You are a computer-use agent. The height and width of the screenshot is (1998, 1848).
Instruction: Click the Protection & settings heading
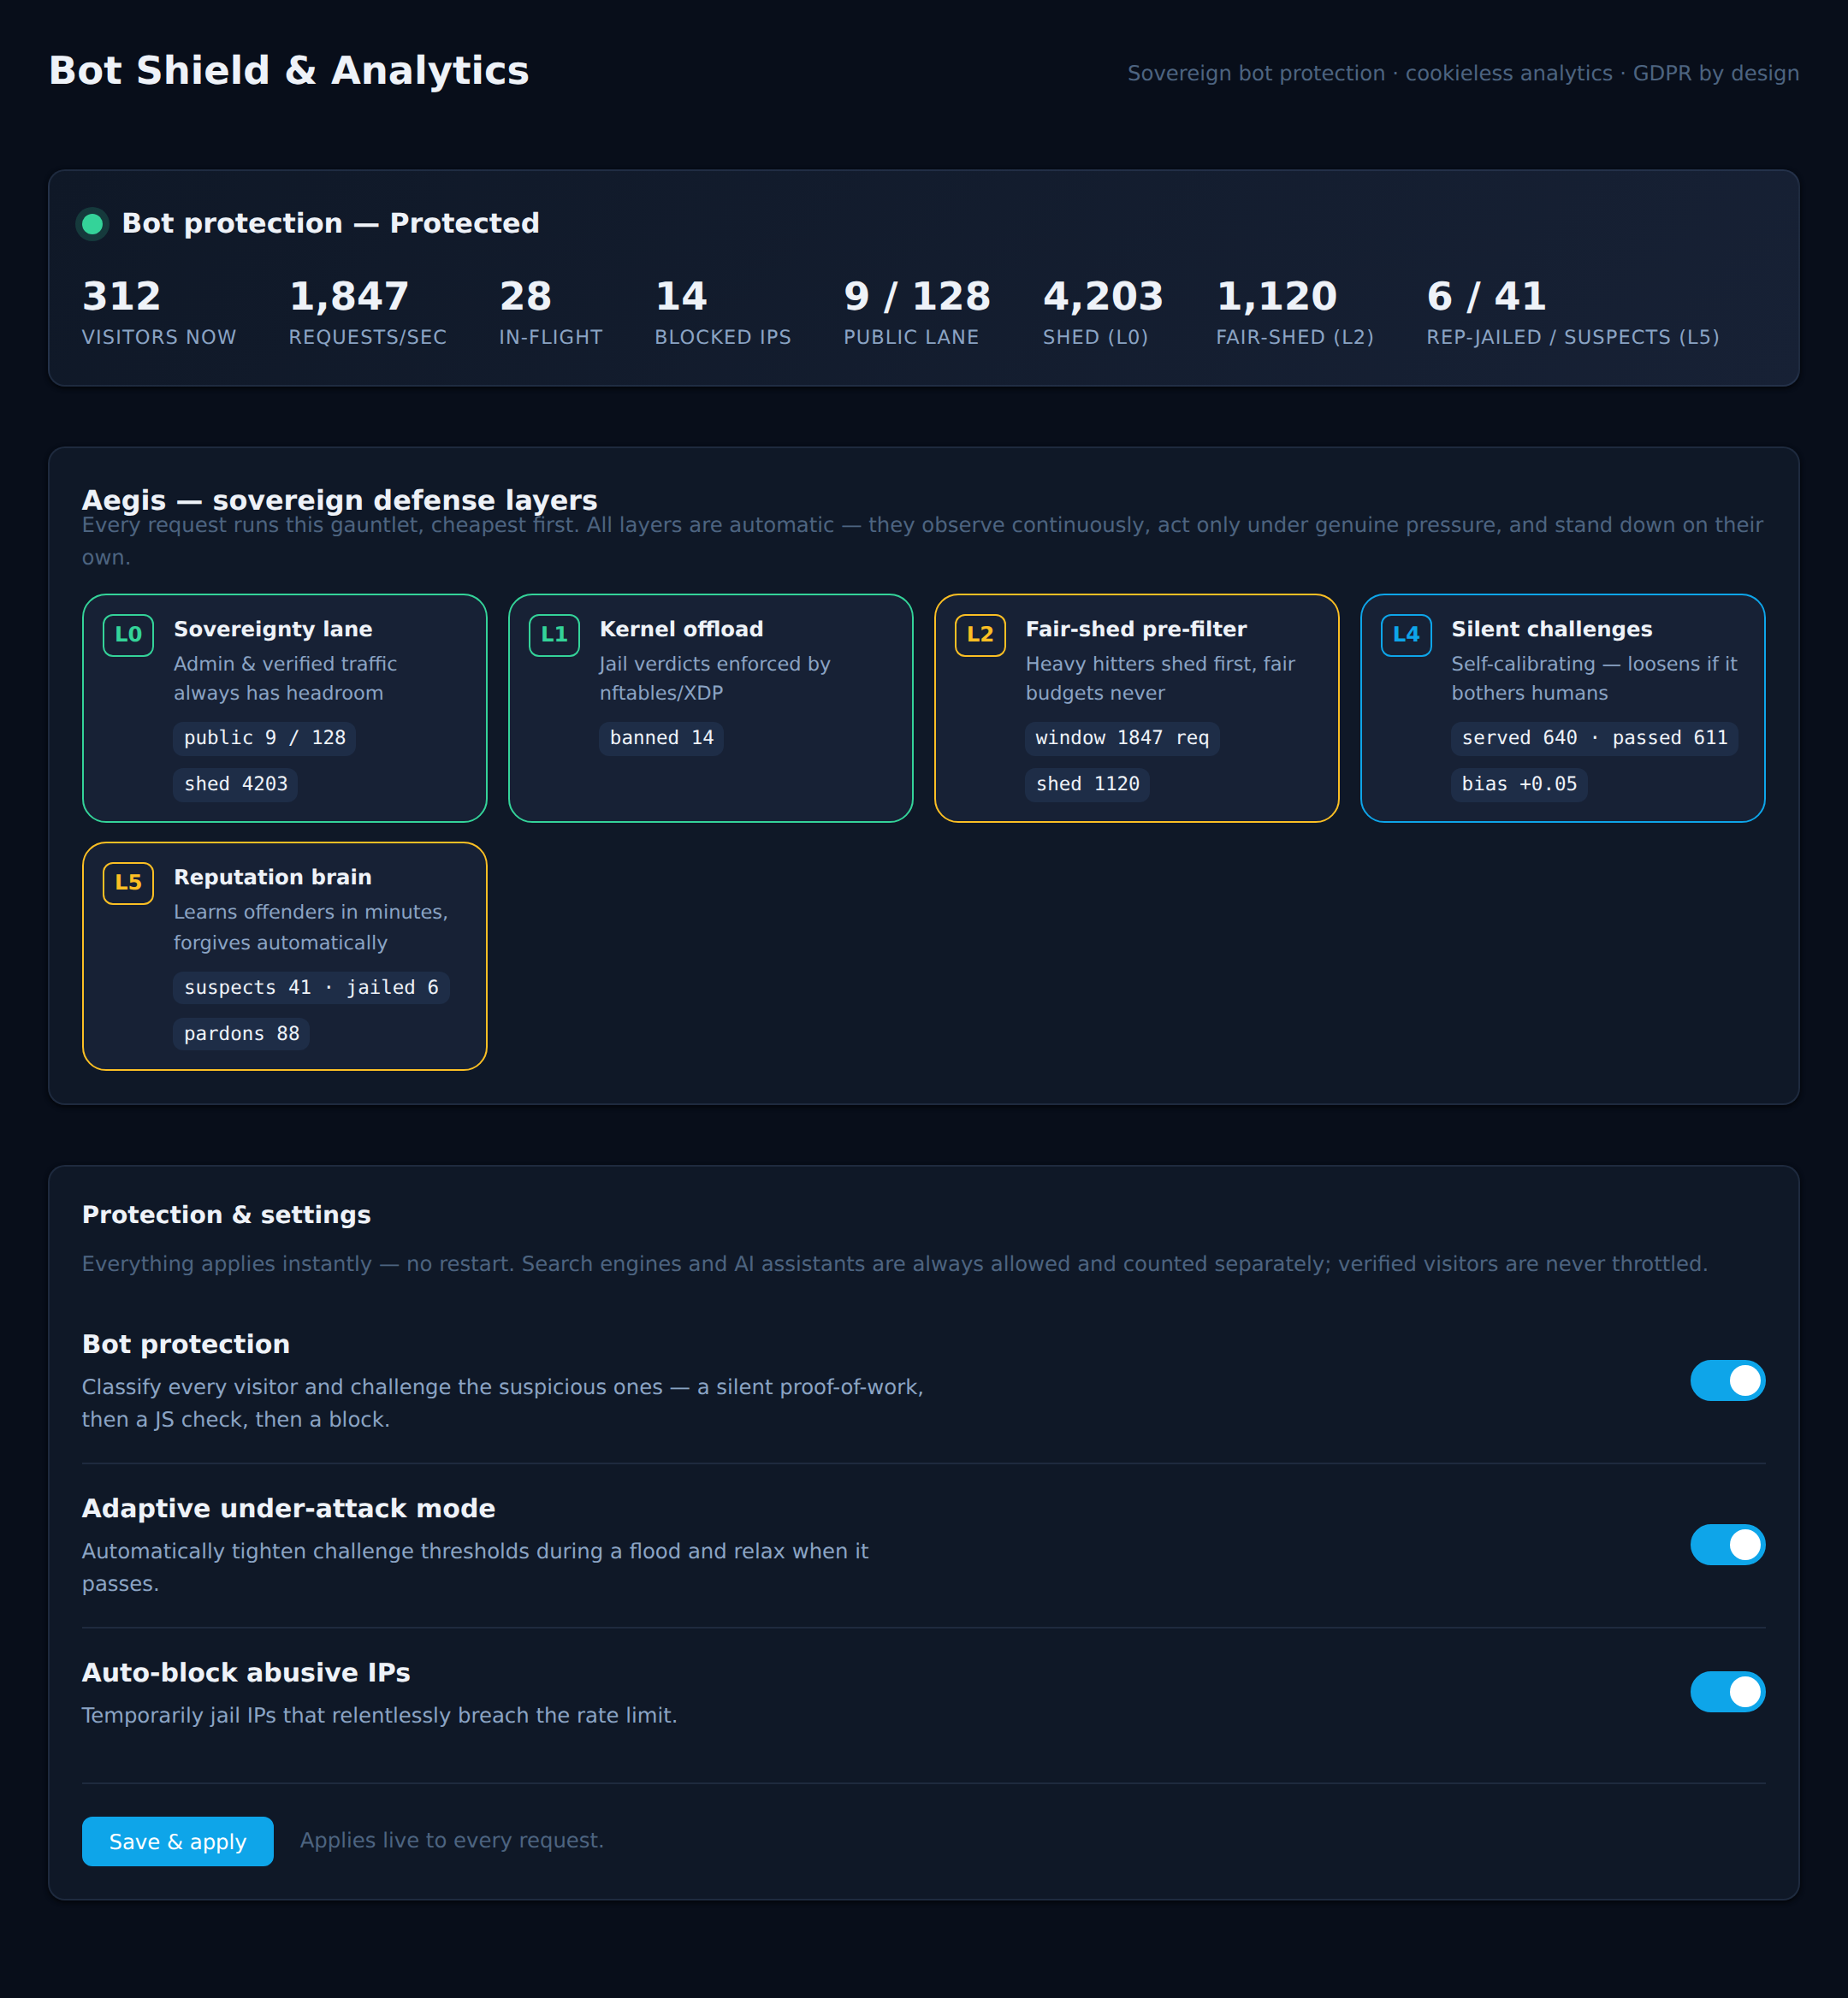226,1215
